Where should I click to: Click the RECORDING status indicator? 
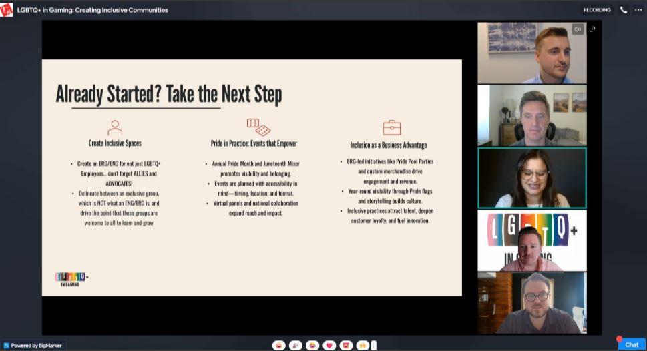(597, 10)
